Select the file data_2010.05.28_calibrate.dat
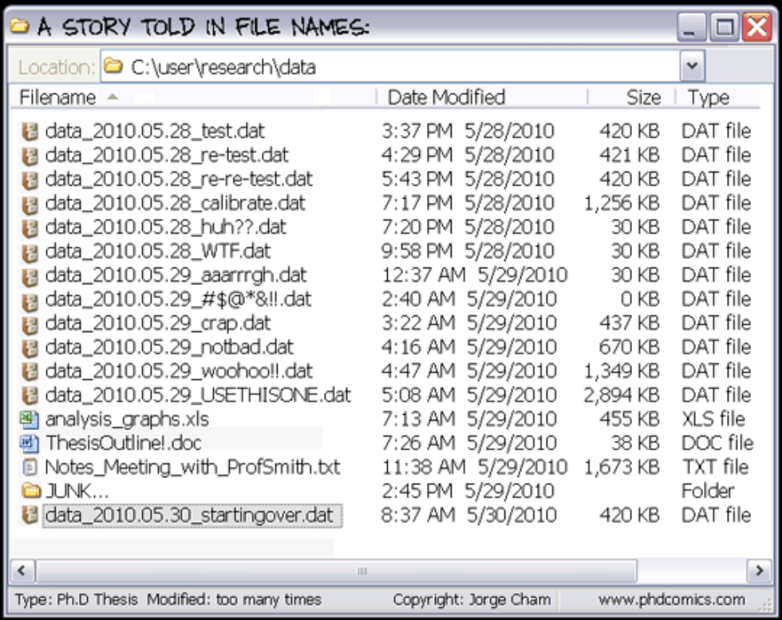This screenshot has height=620, width=782. coord(175,203)
